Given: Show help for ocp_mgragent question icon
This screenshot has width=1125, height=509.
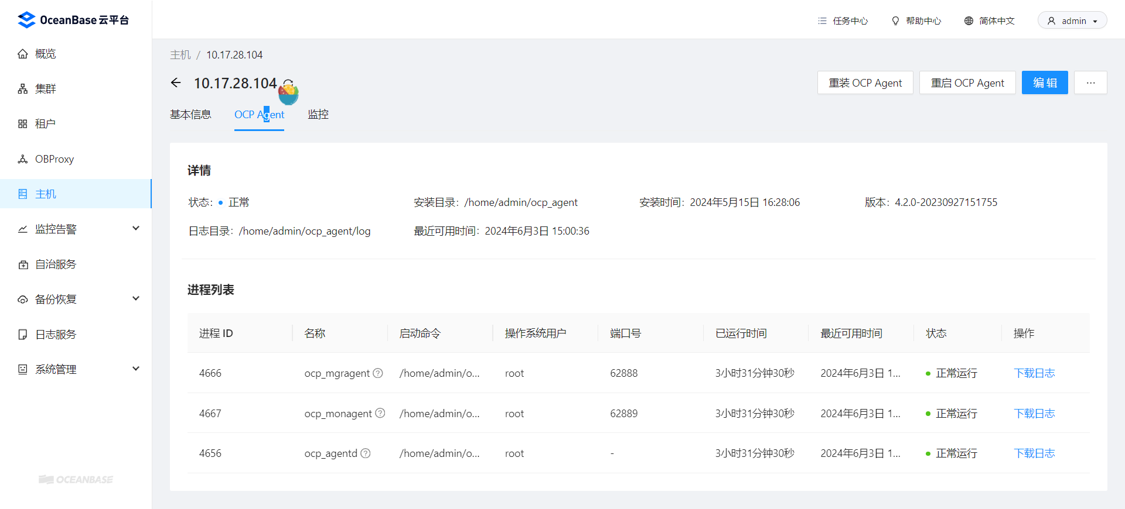Looking at the screenshot, I should pyautogui.click(x=378, y=373).
